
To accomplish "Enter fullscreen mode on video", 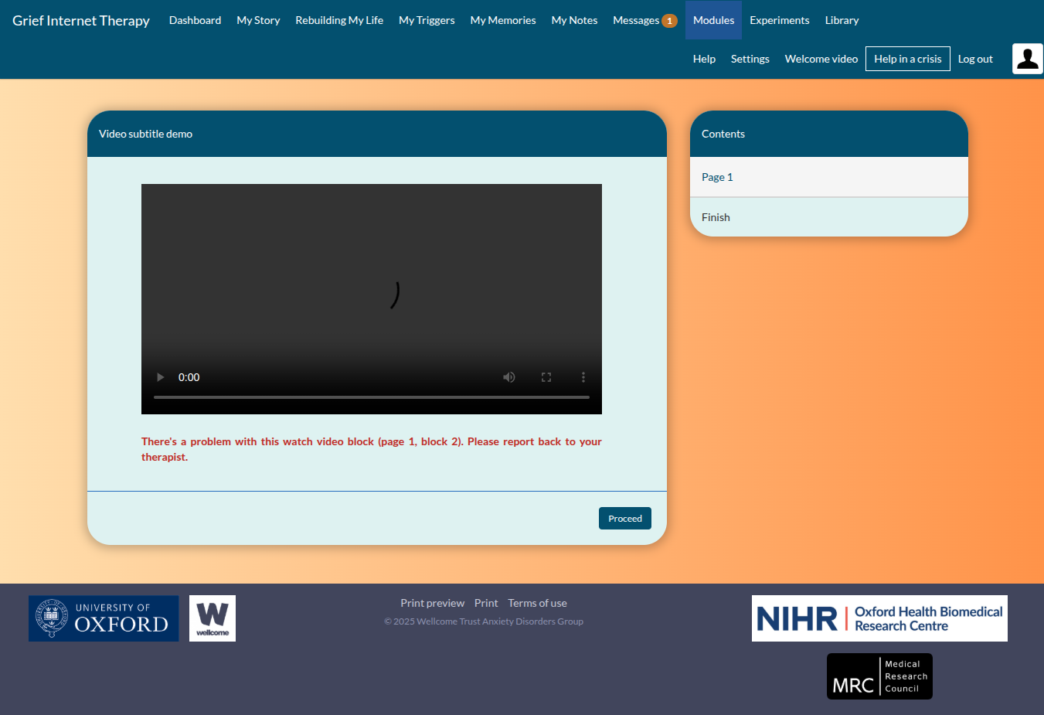I will click(546, 377).
